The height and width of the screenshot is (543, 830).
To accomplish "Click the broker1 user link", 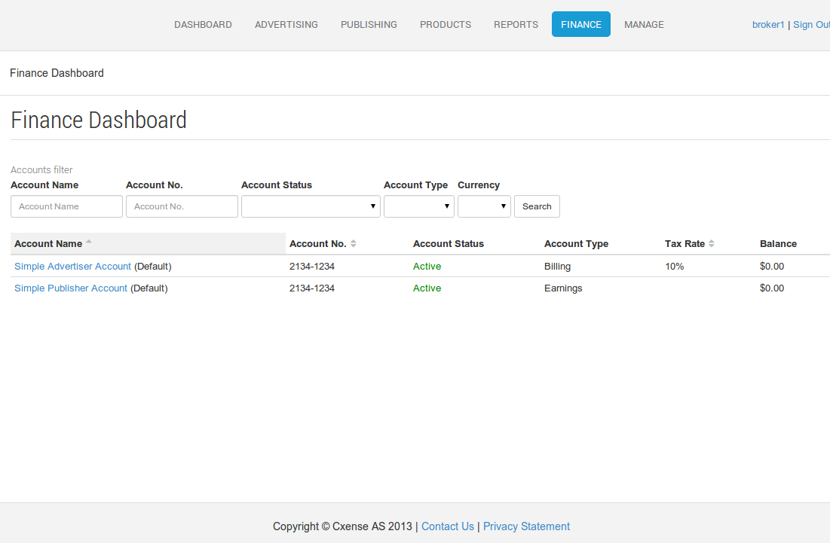I will coord(768,25).
